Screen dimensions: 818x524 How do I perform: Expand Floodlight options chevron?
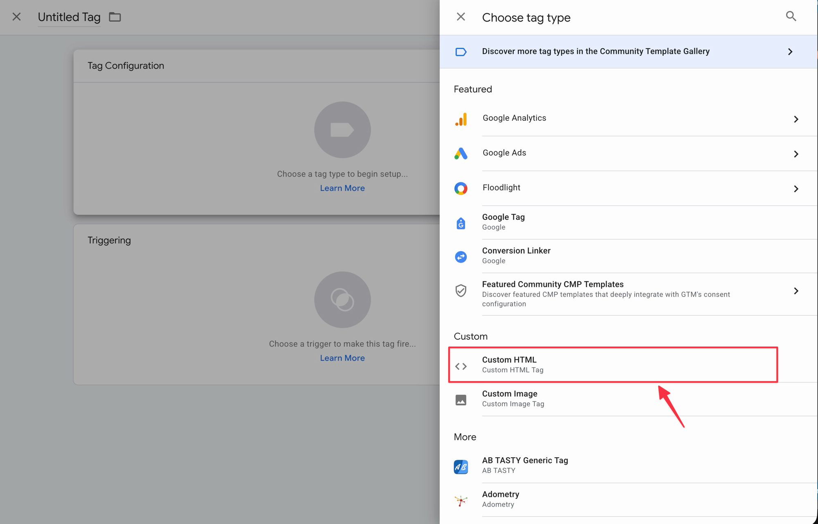[x=796, y=189]
